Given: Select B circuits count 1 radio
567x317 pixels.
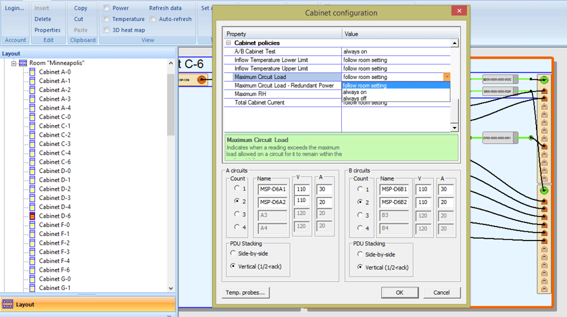Looking at the screenshot, I should [x=360, y=189].
